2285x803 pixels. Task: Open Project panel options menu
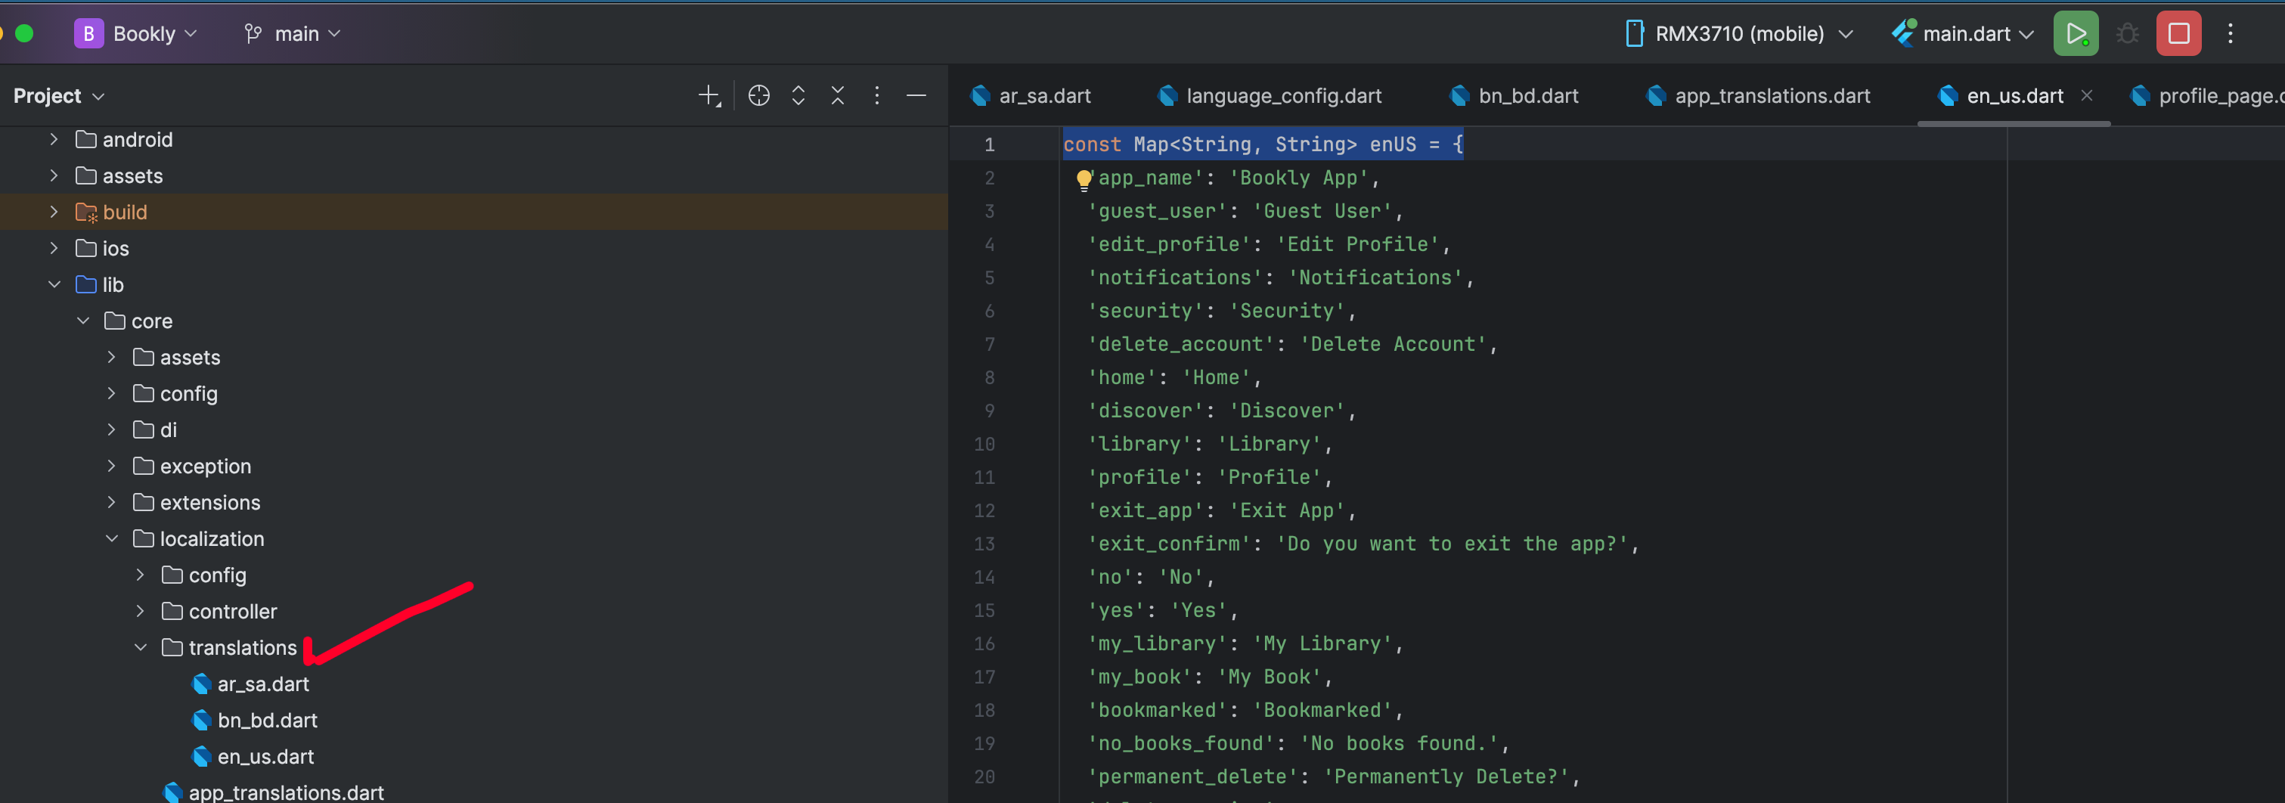click(x=876, y=95)
